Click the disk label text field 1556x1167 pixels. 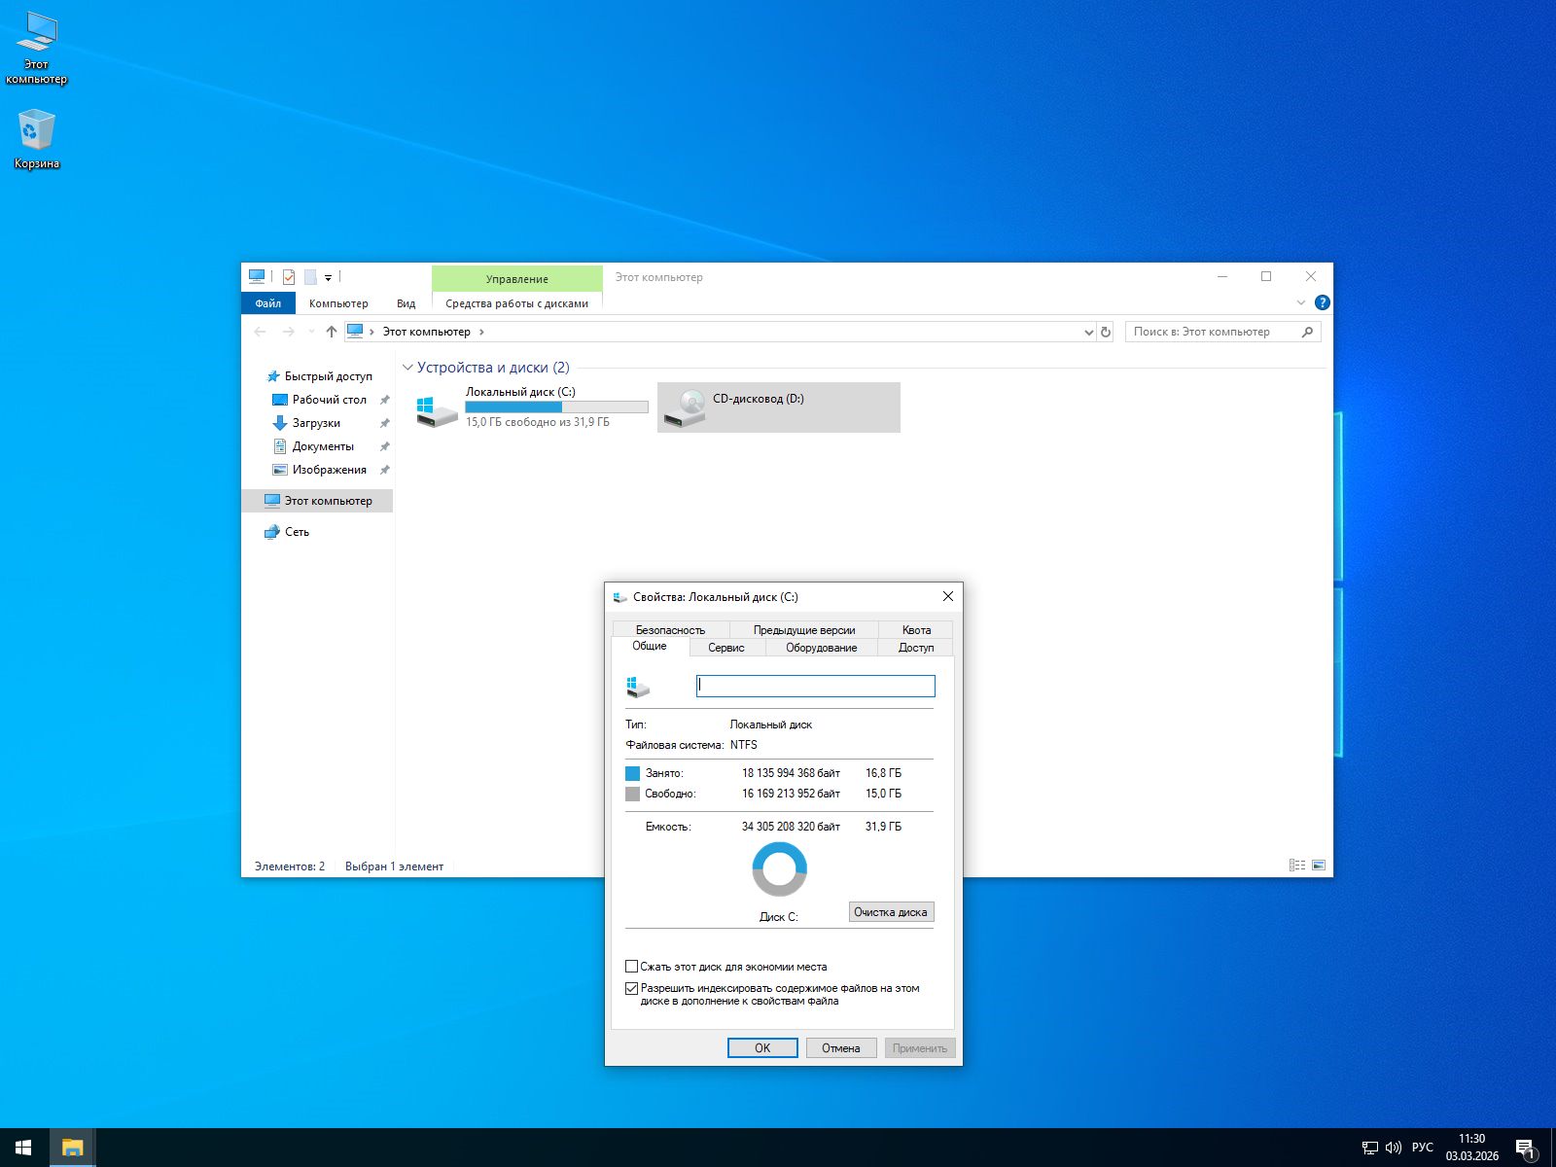(815, 686)
